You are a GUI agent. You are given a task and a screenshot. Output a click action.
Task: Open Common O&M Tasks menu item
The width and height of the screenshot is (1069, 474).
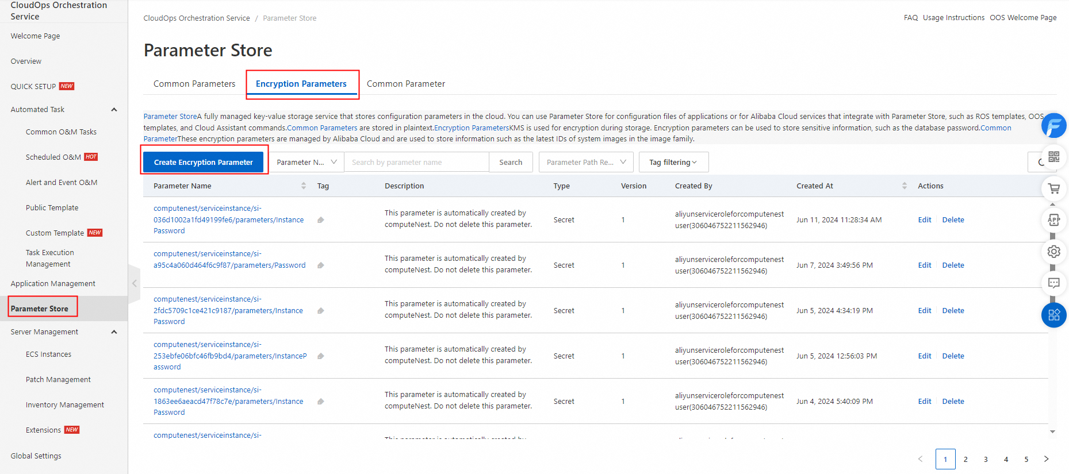(x=61, y=132)
